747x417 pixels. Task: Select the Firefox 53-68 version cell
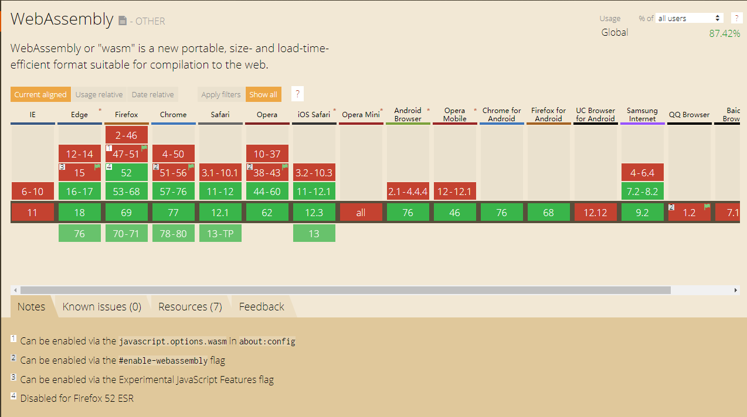(x=127, y=192)
